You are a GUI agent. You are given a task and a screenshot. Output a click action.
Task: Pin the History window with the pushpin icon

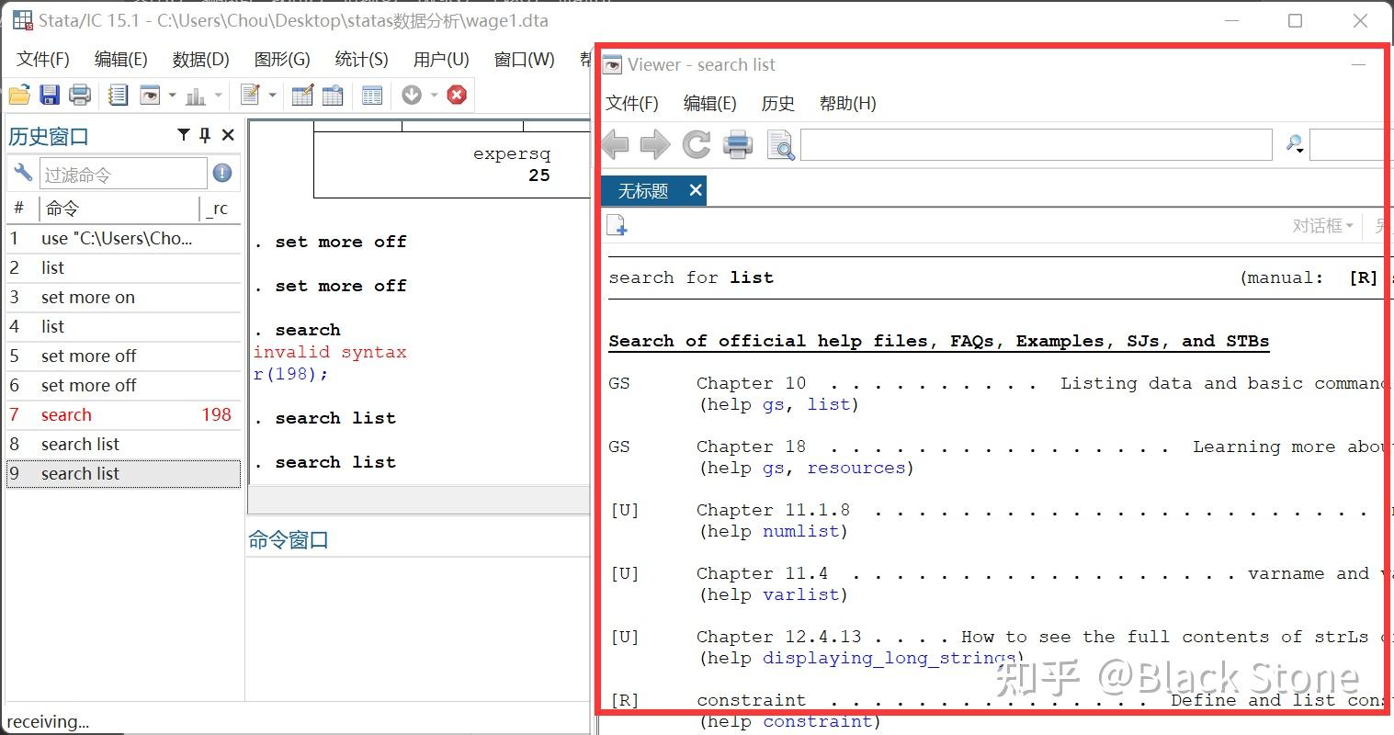pos(205,135)
